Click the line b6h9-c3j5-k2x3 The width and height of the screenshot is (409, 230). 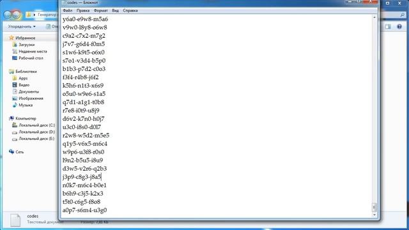point(82,194)
